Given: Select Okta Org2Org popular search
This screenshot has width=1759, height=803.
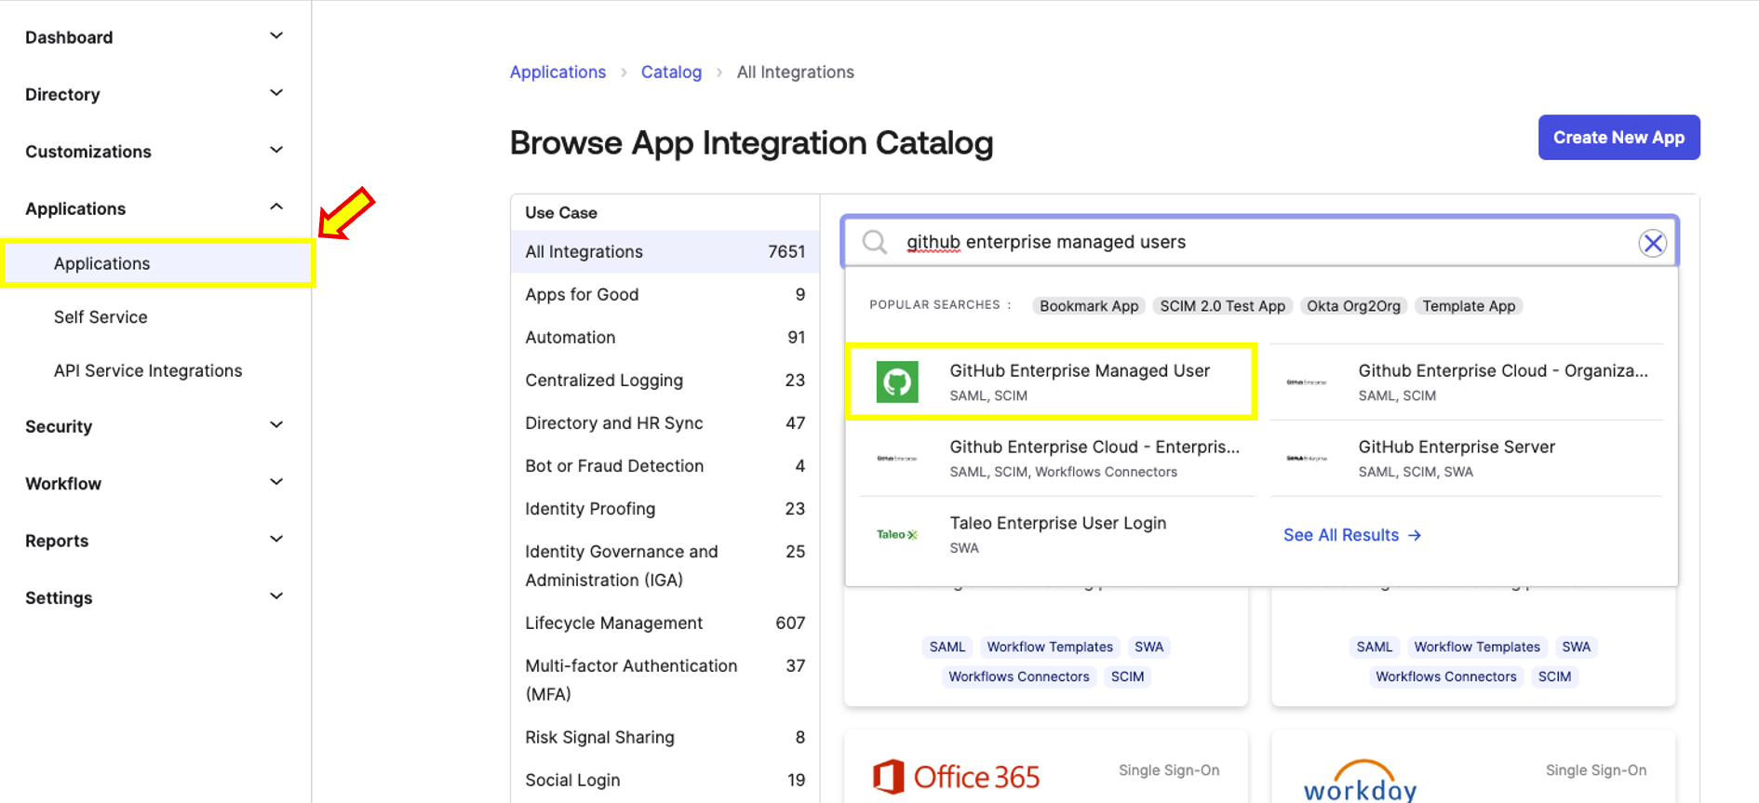Looking at the screenshot, I should point(1353,306).
